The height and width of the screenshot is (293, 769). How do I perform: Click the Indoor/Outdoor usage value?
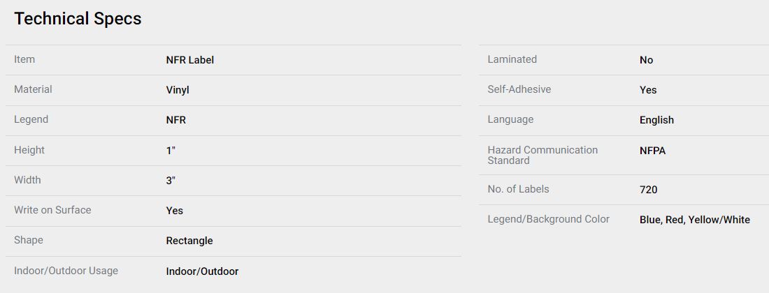[202, 271]
